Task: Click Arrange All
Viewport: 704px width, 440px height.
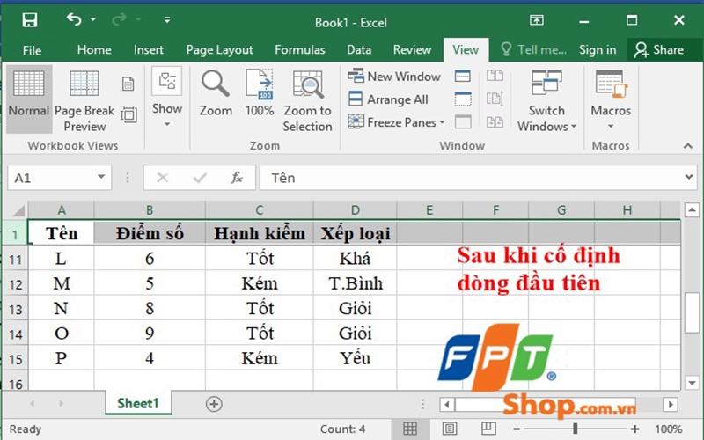Action: pyautogui.click(x=388, y=99)
